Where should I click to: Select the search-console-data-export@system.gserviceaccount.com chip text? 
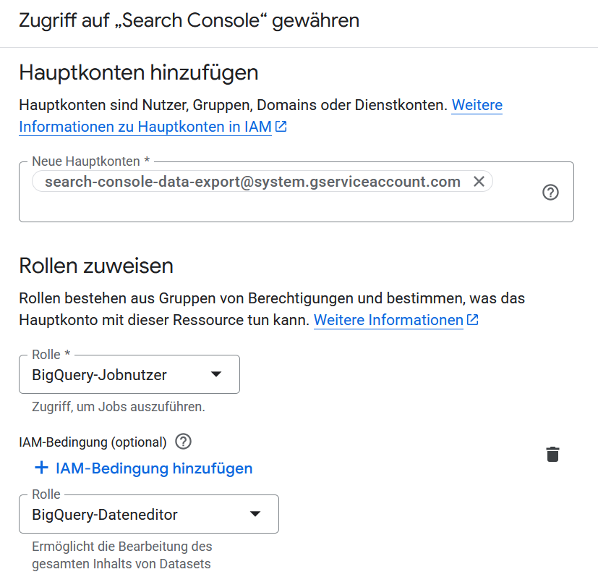252,182
